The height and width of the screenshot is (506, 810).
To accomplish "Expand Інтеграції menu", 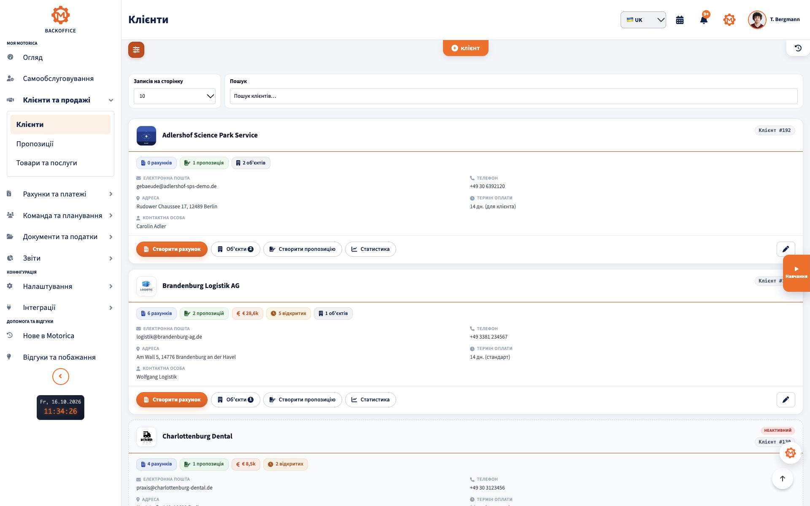I will [60, 307].
